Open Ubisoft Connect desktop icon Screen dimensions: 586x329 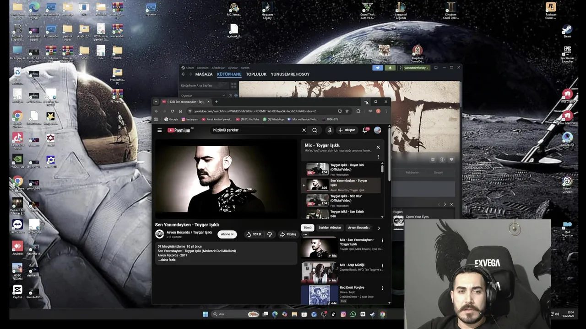pos(567,184)
